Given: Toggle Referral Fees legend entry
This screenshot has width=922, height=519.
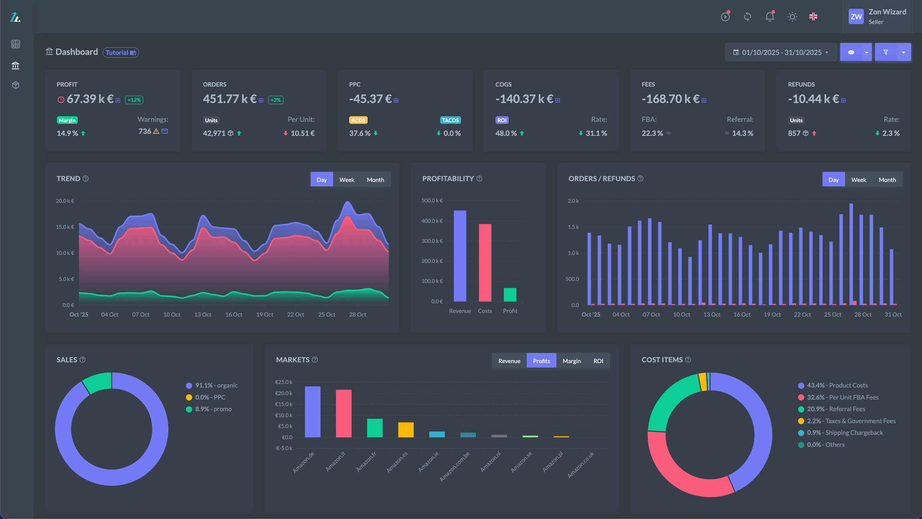Looking at the screenshot, I should point(832,409).
